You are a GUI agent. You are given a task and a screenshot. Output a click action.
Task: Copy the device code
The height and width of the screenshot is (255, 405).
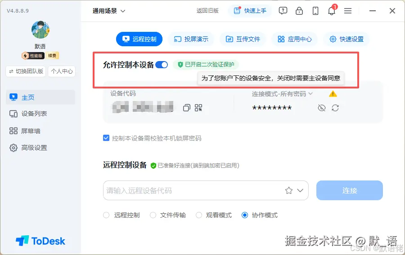186,108
